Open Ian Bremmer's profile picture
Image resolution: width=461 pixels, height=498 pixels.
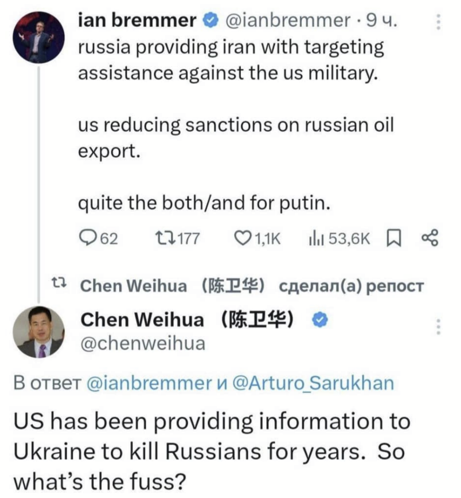tap(38, 37)
